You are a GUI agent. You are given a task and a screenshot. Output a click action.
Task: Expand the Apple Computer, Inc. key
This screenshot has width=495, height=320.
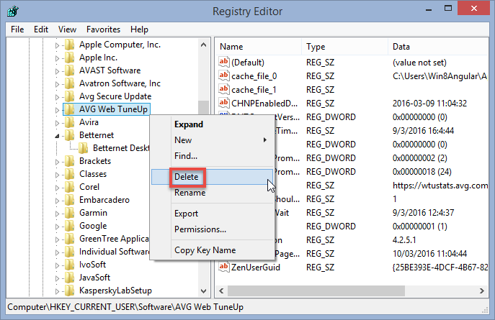point(57,45)
